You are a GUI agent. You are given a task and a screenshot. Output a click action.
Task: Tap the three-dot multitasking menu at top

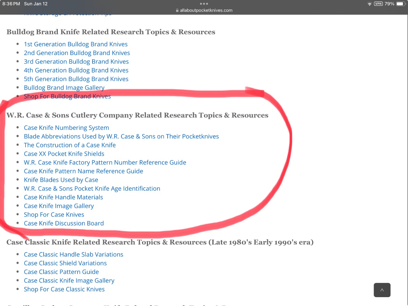[x=204, y=4]
